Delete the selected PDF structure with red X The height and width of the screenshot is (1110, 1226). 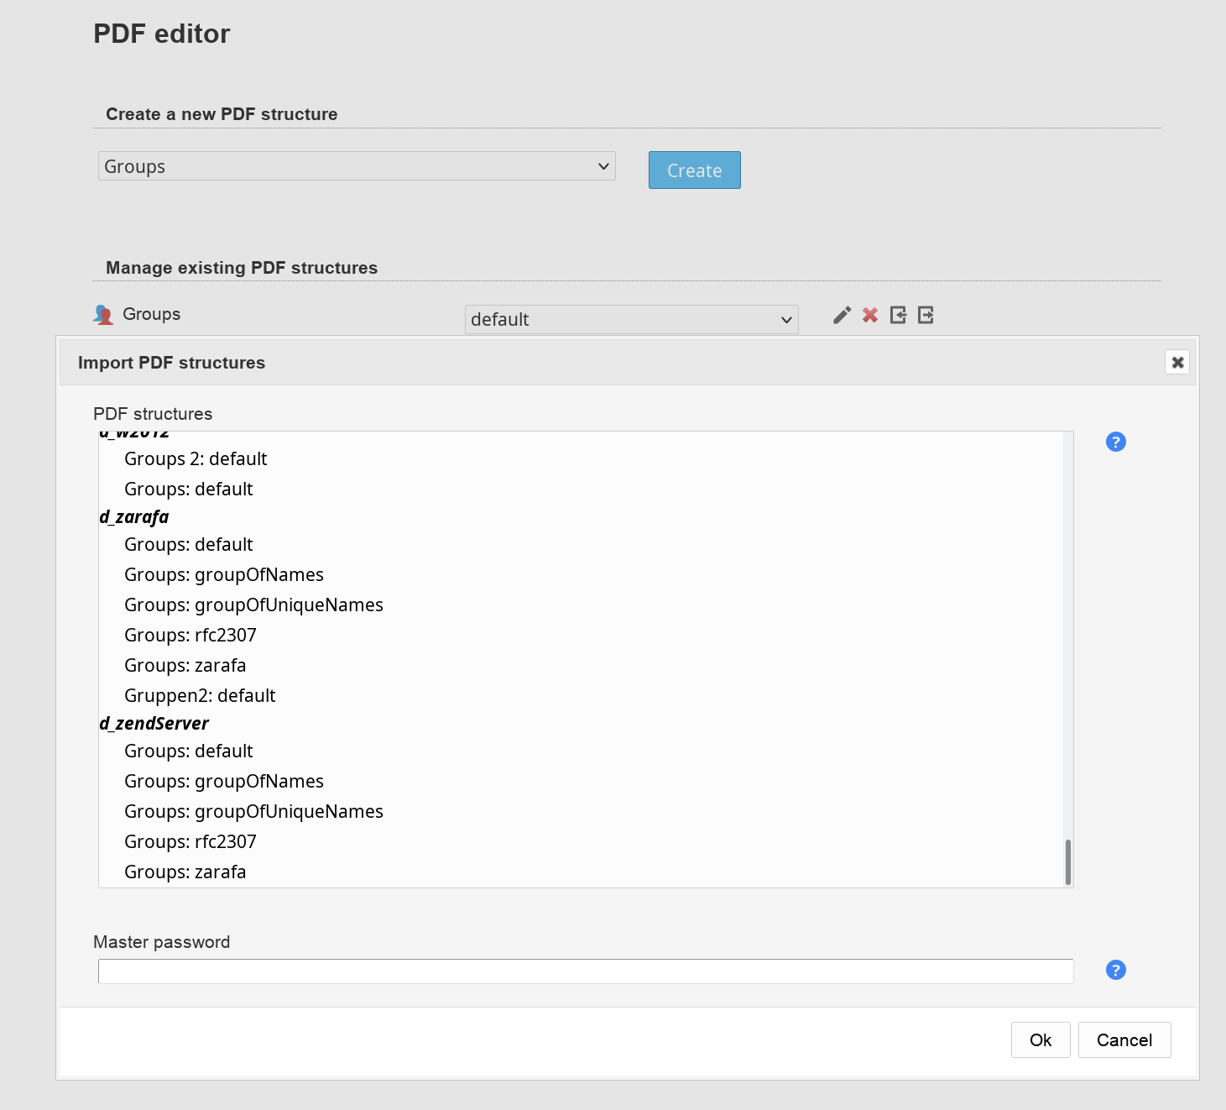pyautogui.click(x=870, y=315)
